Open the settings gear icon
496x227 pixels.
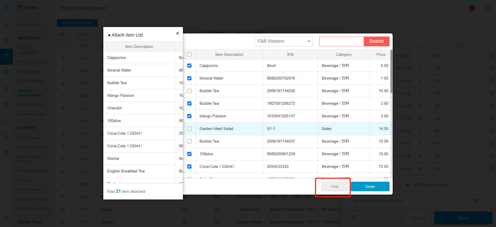click(x=488, y=8)
